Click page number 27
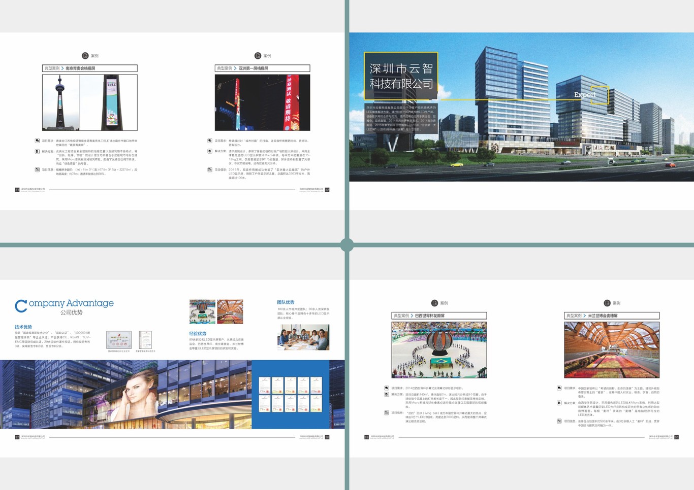The image size is (694, 490). coord(17,437)
